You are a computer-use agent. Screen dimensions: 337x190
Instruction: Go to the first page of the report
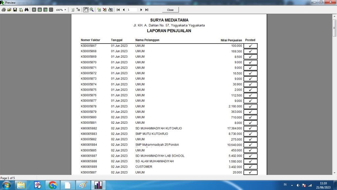118,10
